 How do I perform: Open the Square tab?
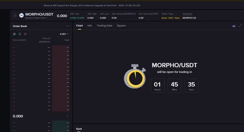(121, 26)
